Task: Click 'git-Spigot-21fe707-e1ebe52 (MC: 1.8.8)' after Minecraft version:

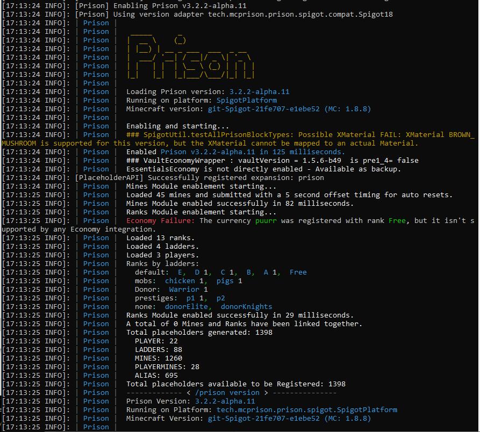Action: click(x=289, y=109)
